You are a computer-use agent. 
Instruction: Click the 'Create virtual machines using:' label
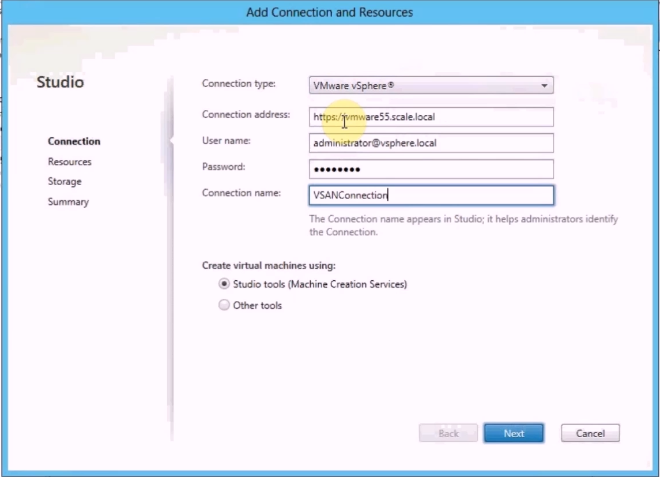point(269,266)
